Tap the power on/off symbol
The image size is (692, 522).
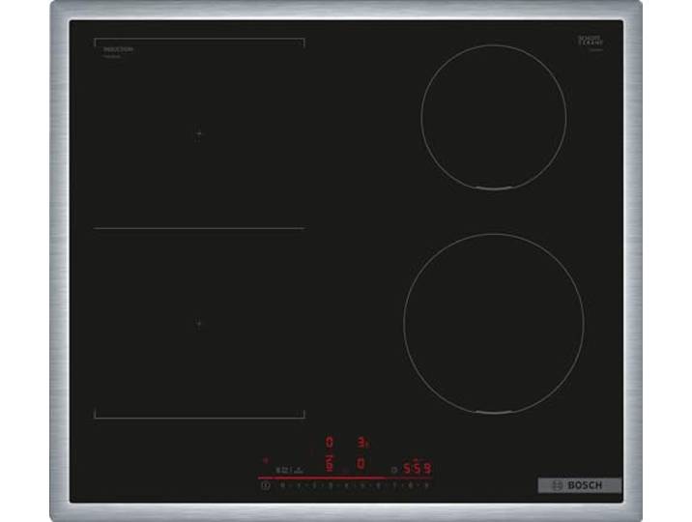pyautogui.click(x=266, y=486)
